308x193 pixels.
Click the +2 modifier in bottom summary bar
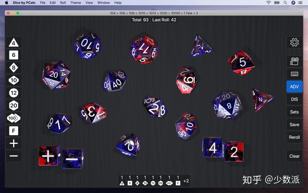coord(186,181)
